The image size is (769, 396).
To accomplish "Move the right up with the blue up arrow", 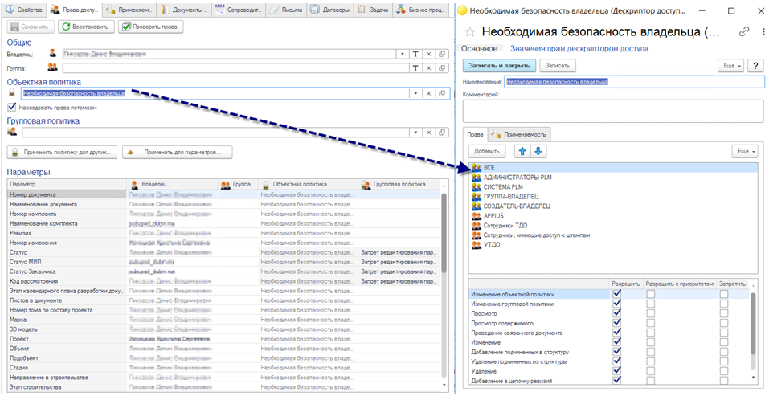I will 522,152.
